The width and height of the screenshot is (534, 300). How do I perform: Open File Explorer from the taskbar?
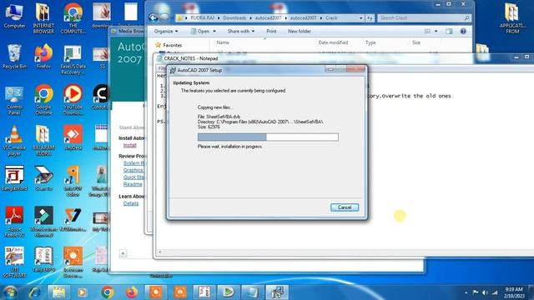click(58, 292)
